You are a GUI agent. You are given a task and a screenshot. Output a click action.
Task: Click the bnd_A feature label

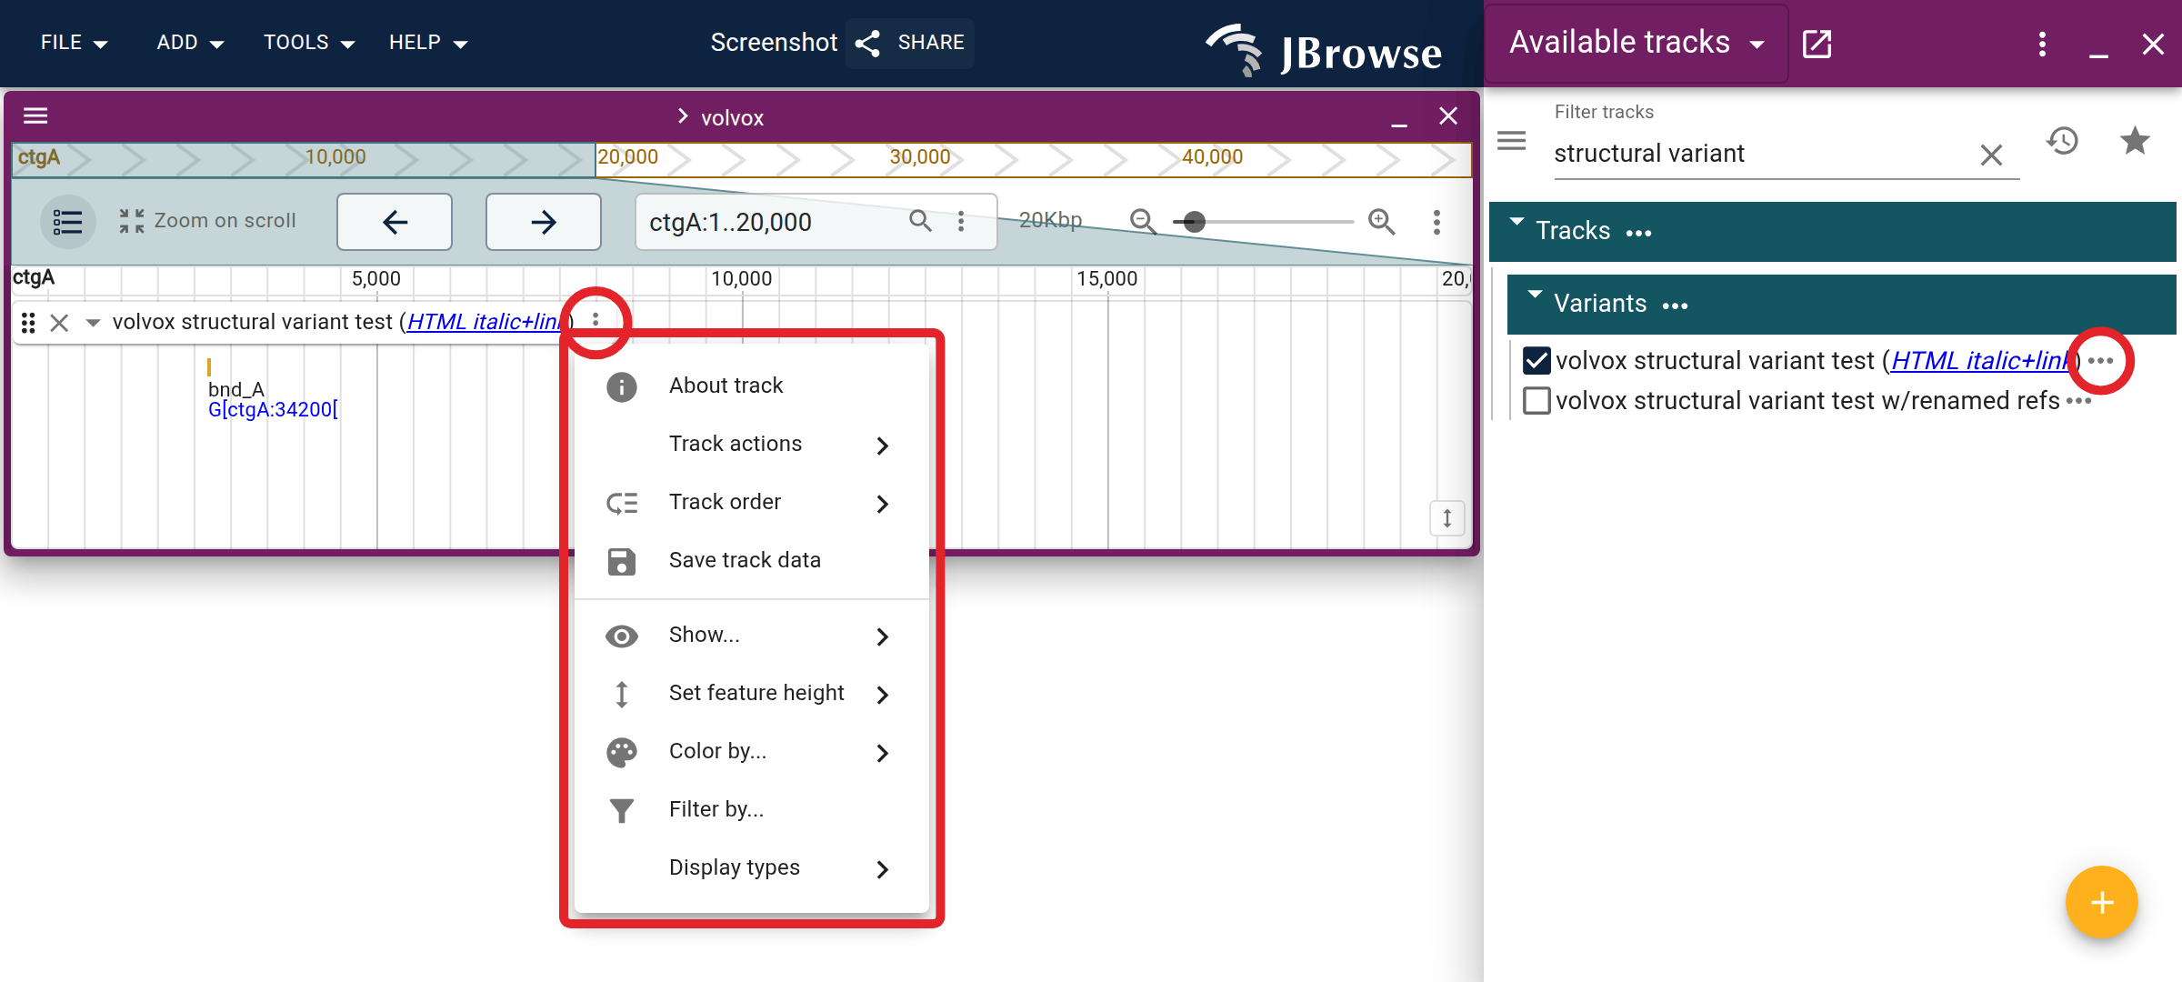(x=236, y=389)
